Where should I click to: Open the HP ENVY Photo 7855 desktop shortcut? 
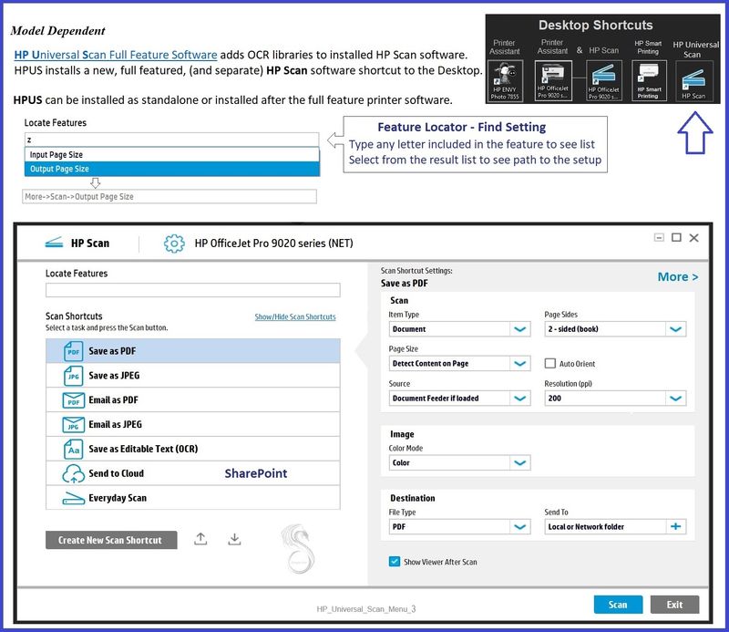[x=505, y=81]
